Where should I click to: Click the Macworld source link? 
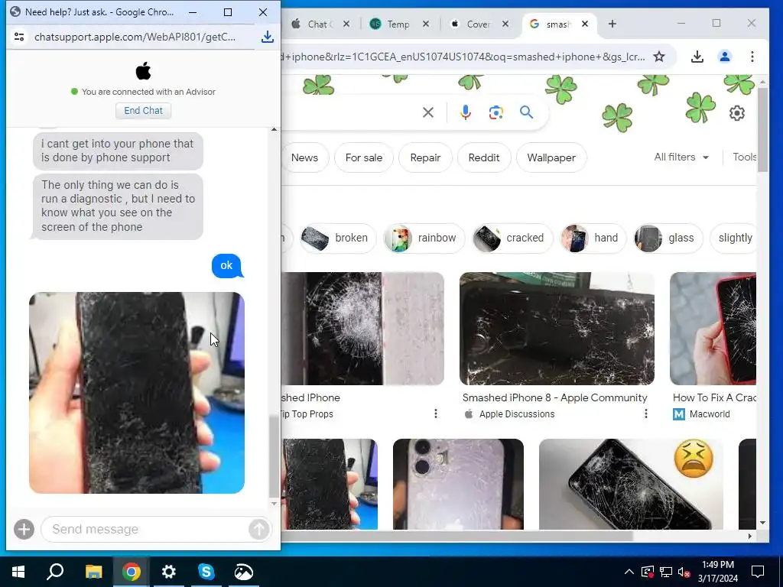pyautogui.click(x=702, y=414)
